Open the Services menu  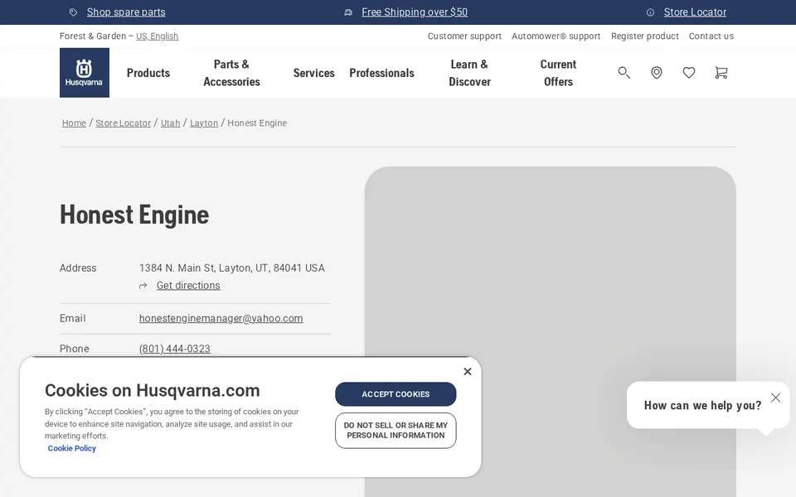pos(313,73)
